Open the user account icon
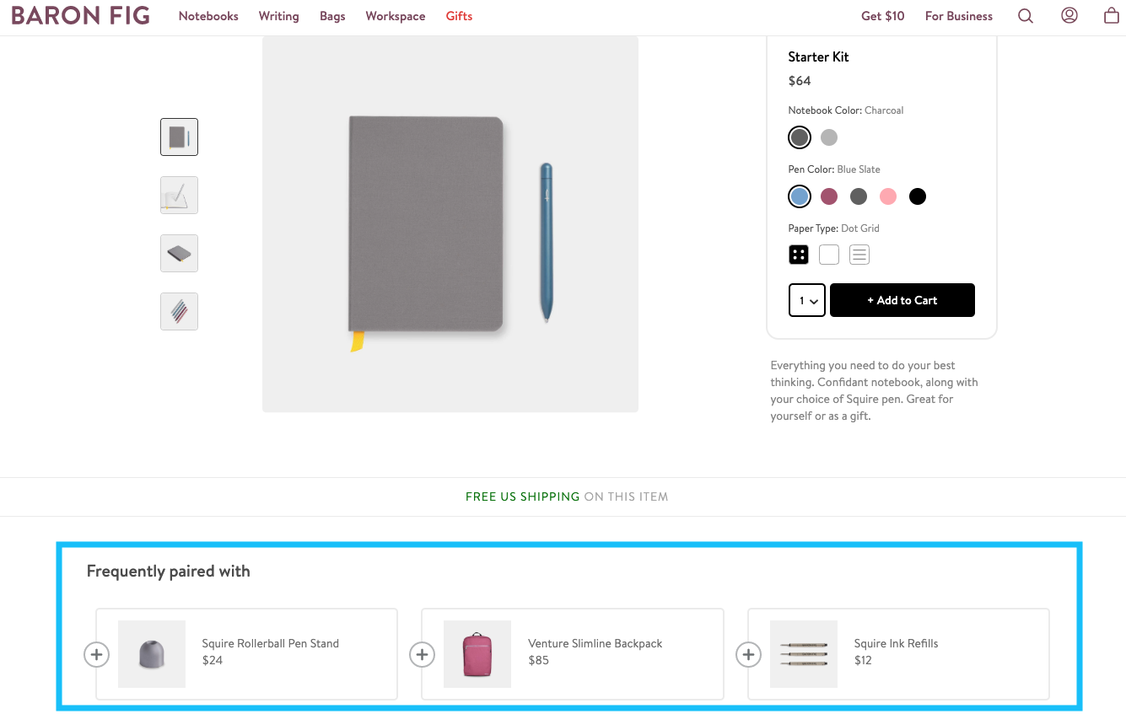The height and width of the screenshot is (714, 1126). (1069, 15)
